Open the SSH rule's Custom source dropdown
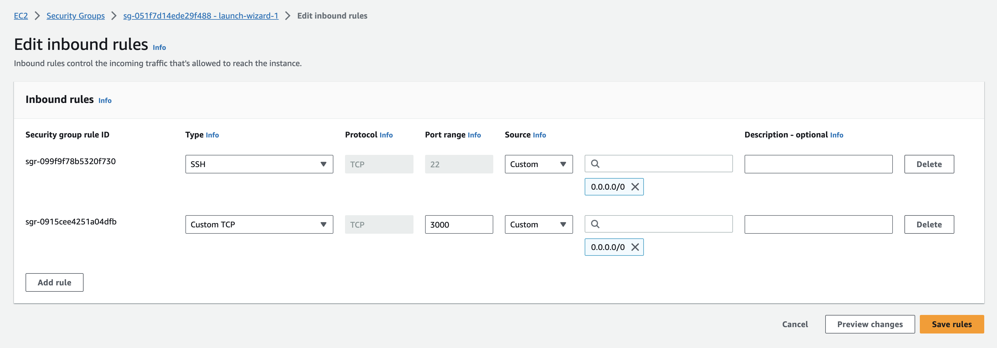This screenshot has width=997, height=348. click(x=538, y=164)
